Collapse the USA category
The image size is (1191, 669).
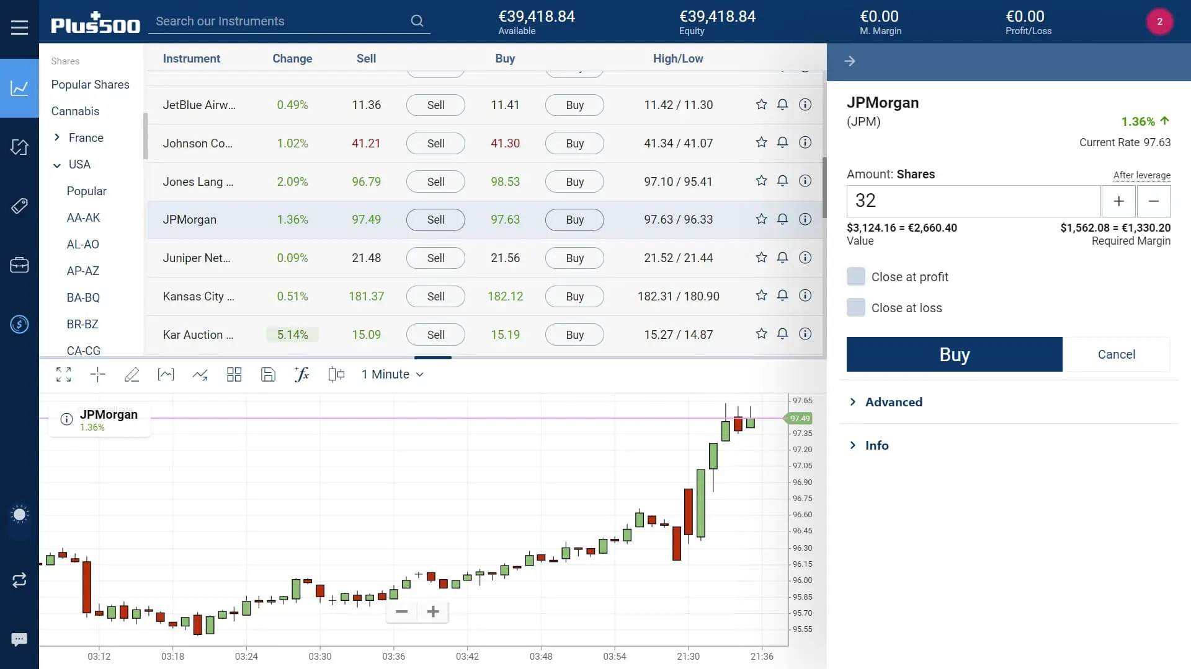click(57, 165)
